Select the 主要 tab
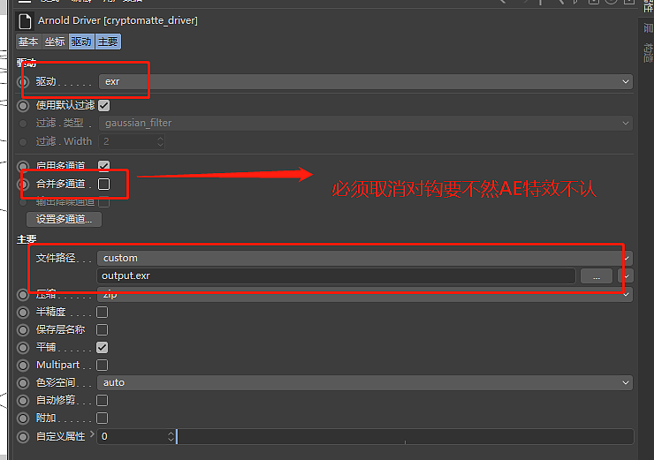Image resolution: width=654 pixels, height=460 pixels. coord(108,41)
